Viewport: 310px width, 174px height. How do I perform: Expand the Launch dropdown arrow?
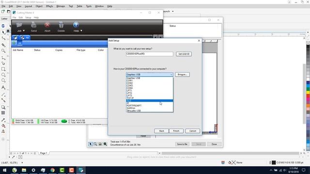click(173, 12)
